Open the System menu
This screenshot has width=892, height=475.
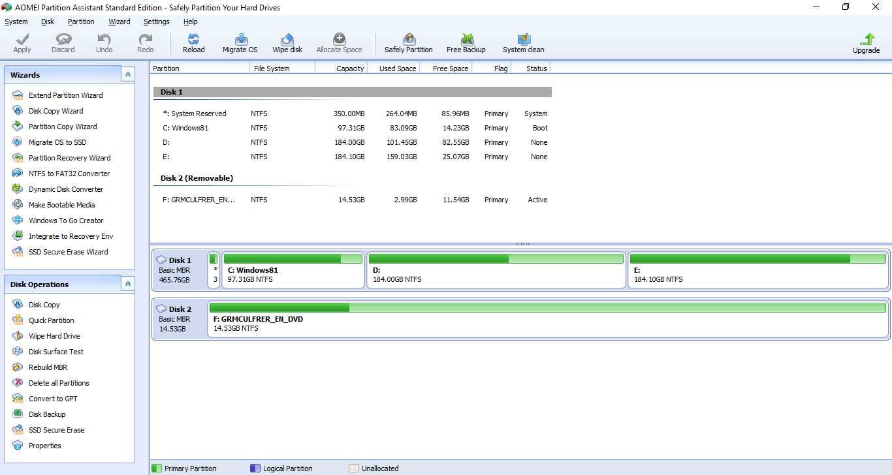(16, 22)
